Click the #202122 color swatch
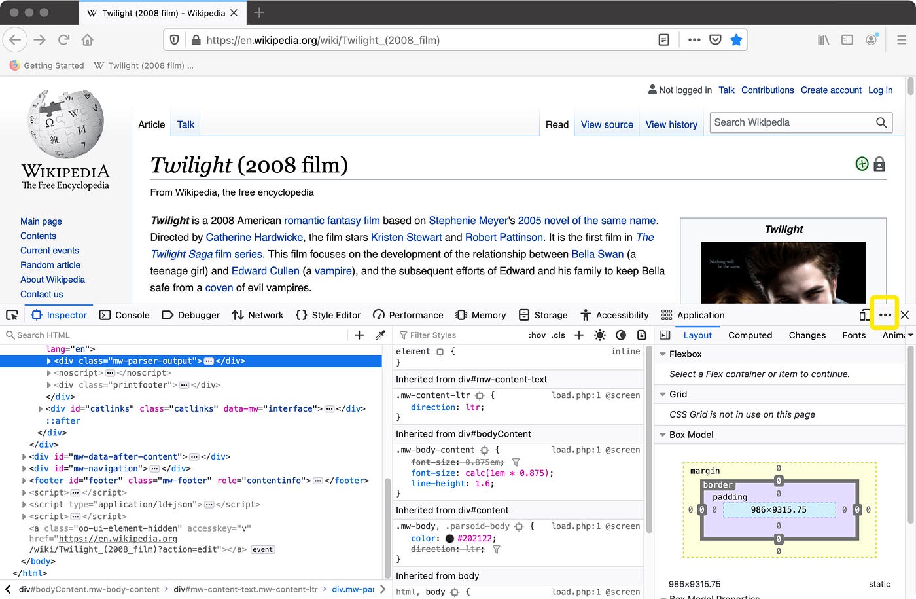Screen dimensions: 916x599 pos(449,539)
